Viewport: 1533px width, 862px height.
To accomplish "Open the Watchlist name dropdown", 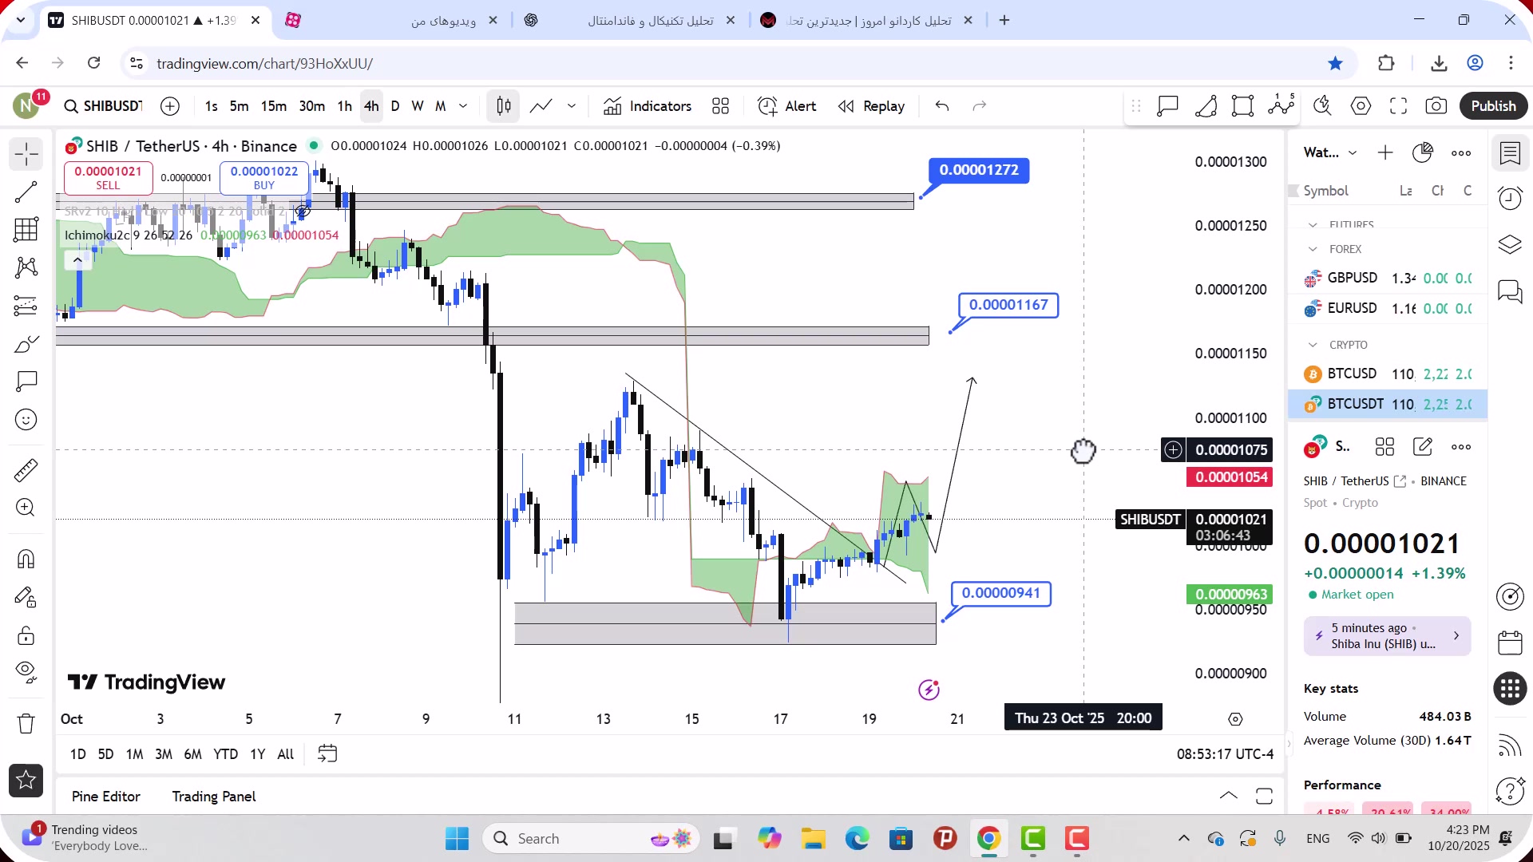I will point(1330,152).
